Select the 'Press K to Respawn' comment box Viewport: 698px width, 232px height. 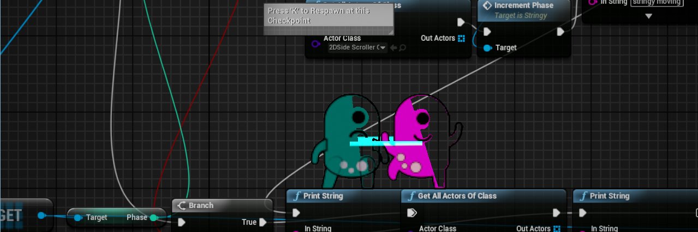(x=329, y=19)
